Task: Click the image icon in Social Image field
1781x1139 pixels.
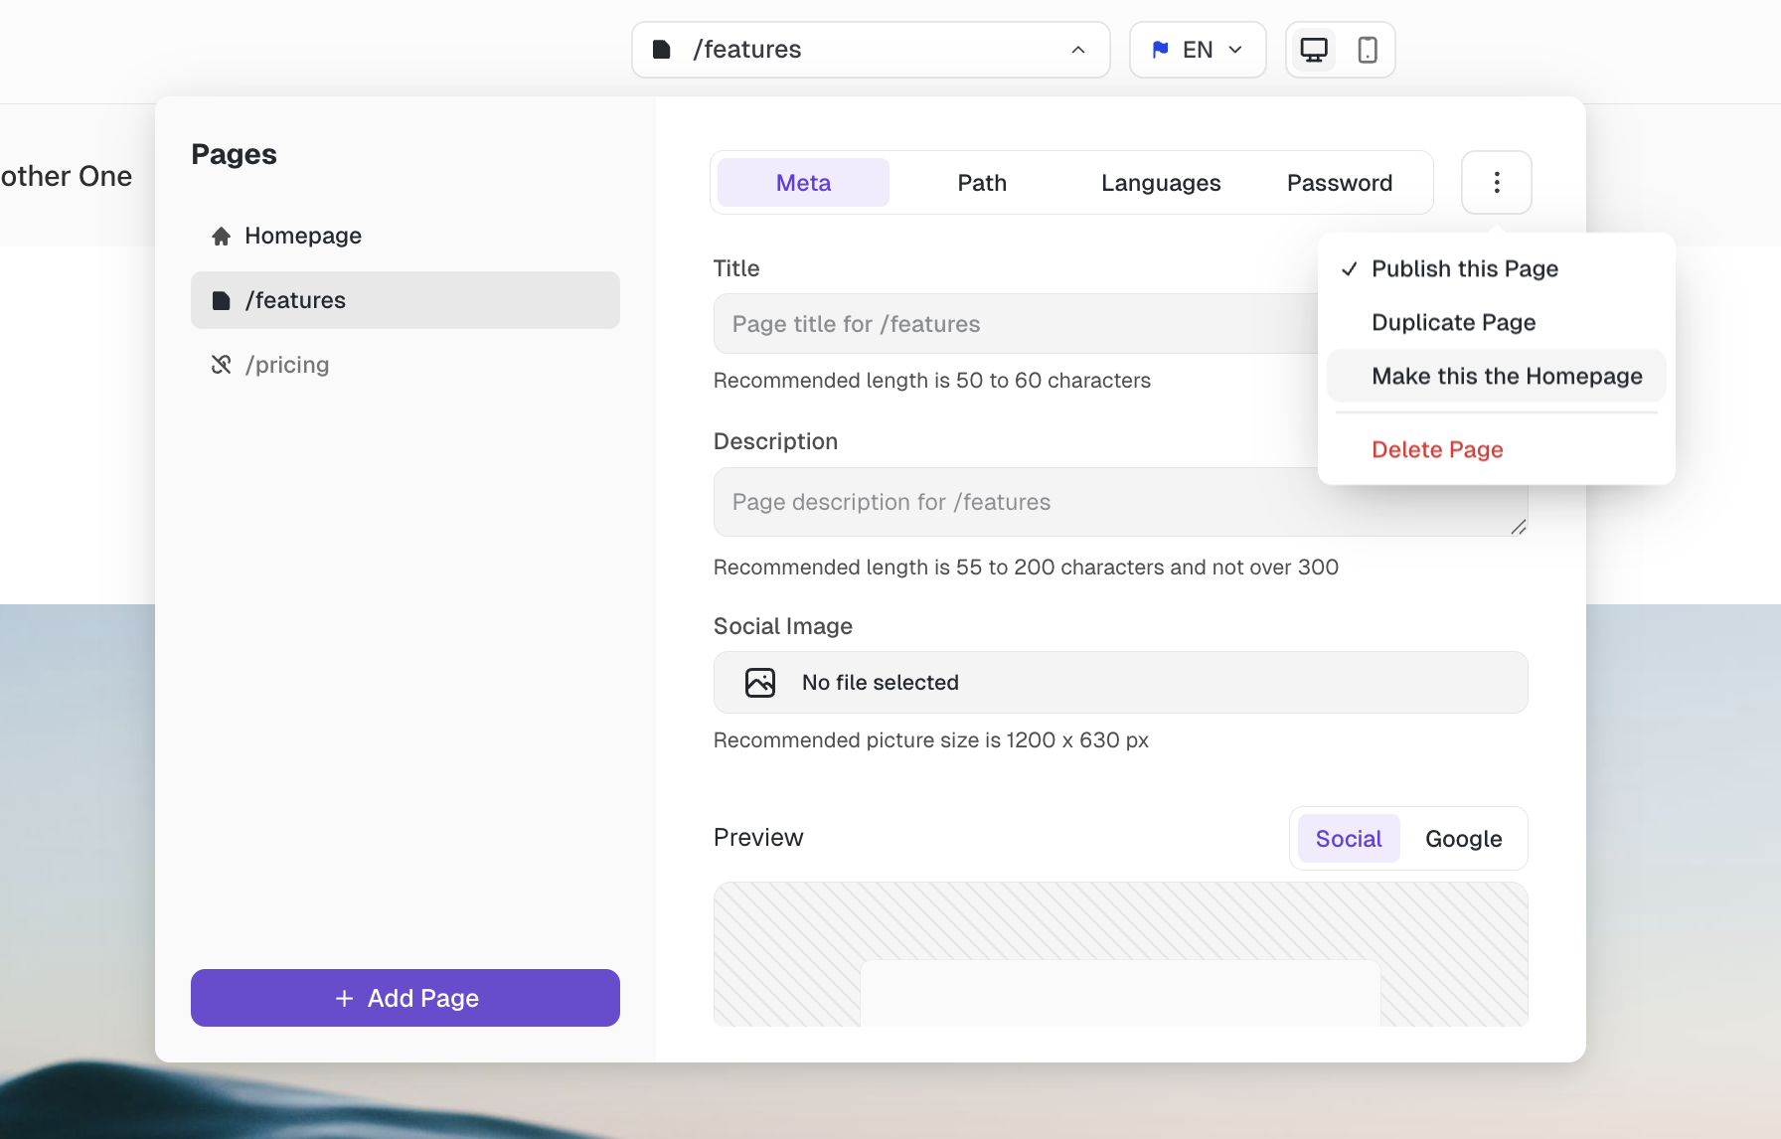Action: pos(760,683)
